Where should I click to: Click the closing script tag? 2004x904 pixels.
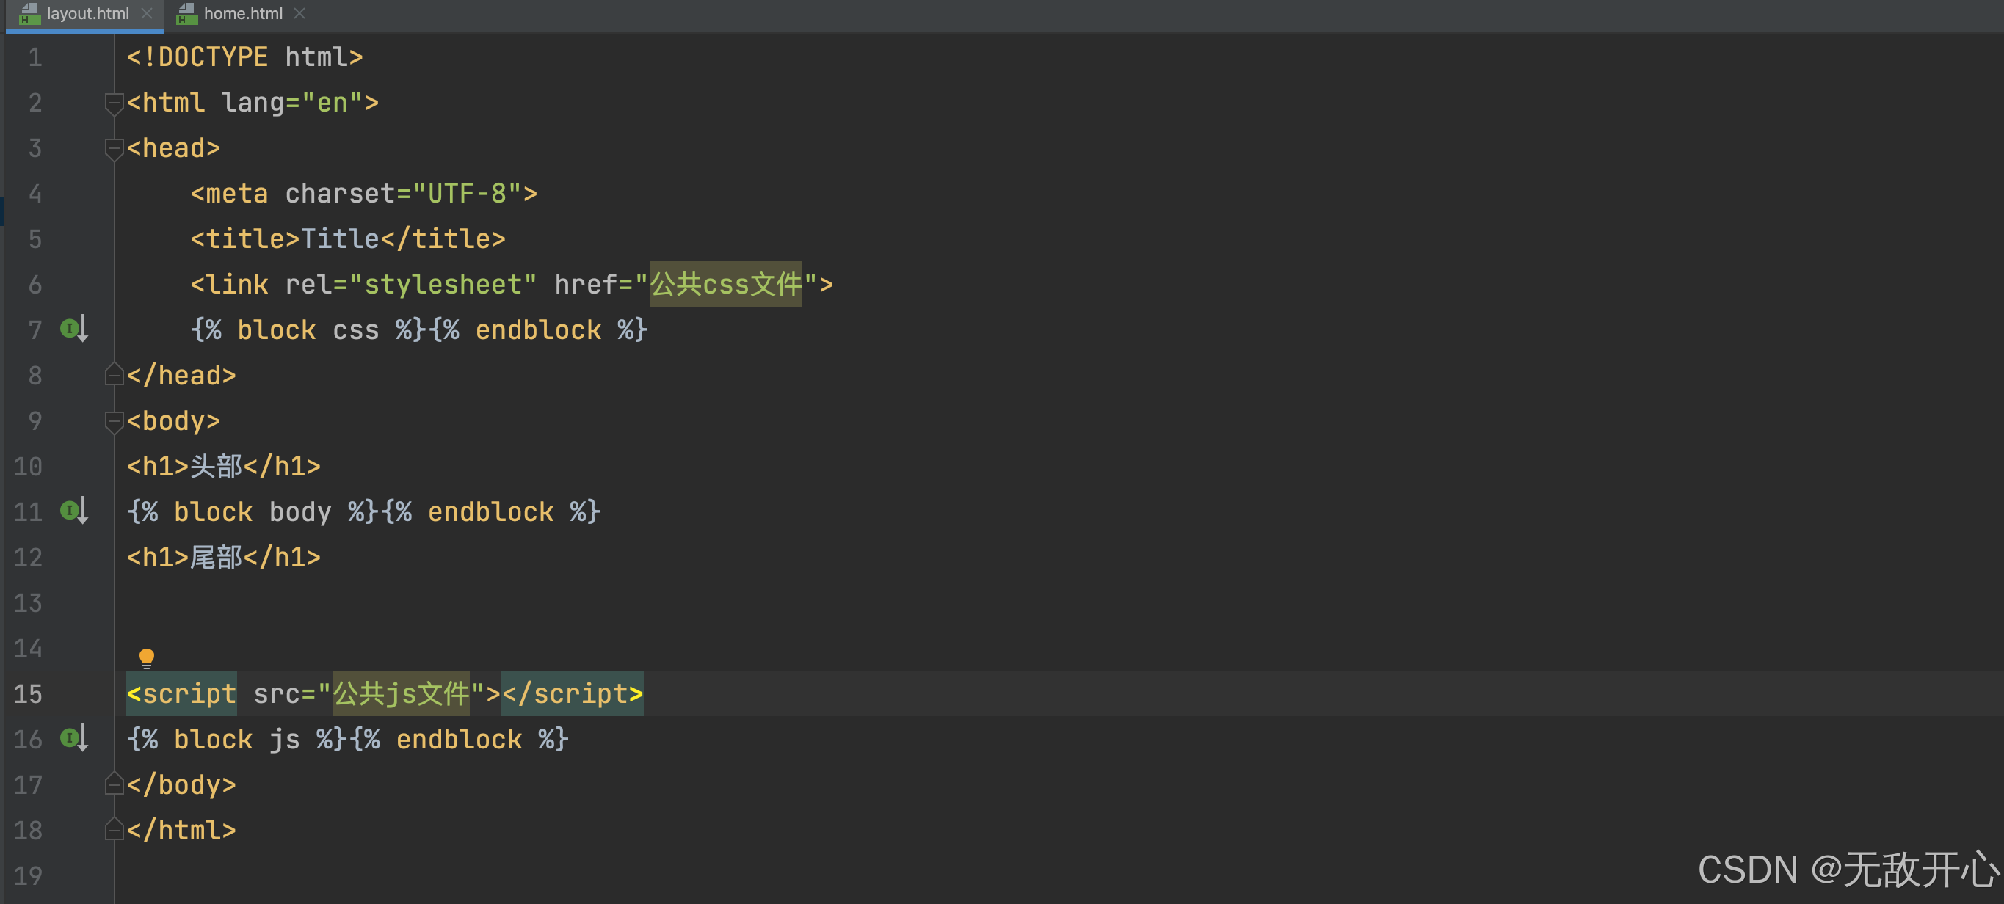pos(573,693)
